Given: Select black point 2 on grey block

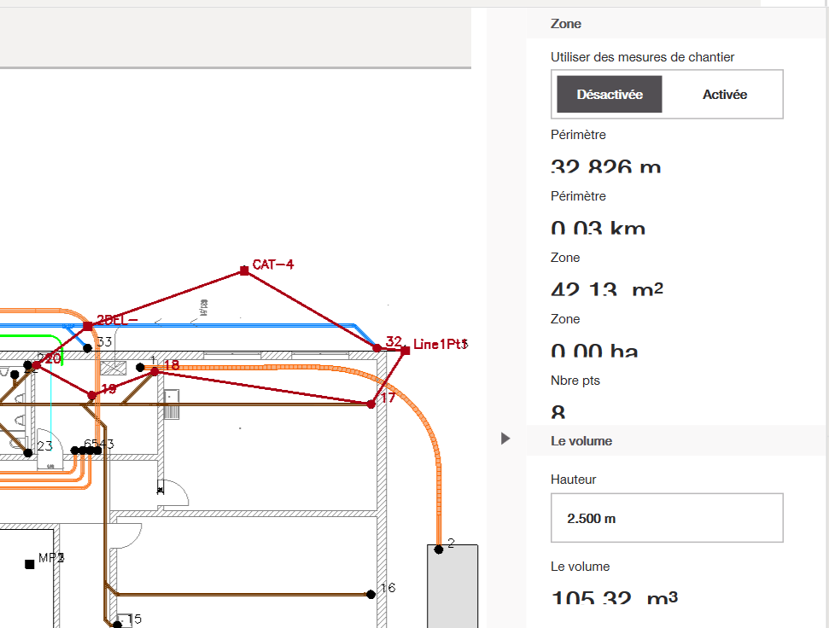Looking at the screenshot, I should (x=439, y=549).
